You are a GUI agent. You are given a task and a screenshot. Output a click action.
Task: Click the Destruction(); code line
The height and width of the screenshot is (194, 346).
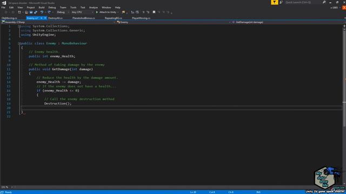point(58,103)
